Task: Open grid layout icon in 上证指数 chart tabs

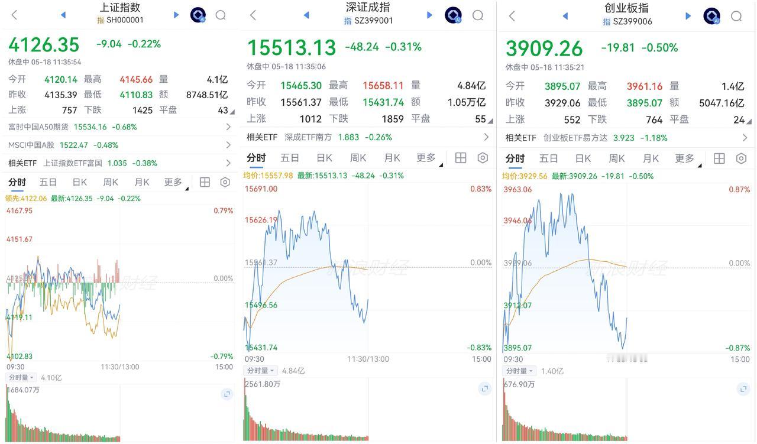Action: (x=205, y=182)
